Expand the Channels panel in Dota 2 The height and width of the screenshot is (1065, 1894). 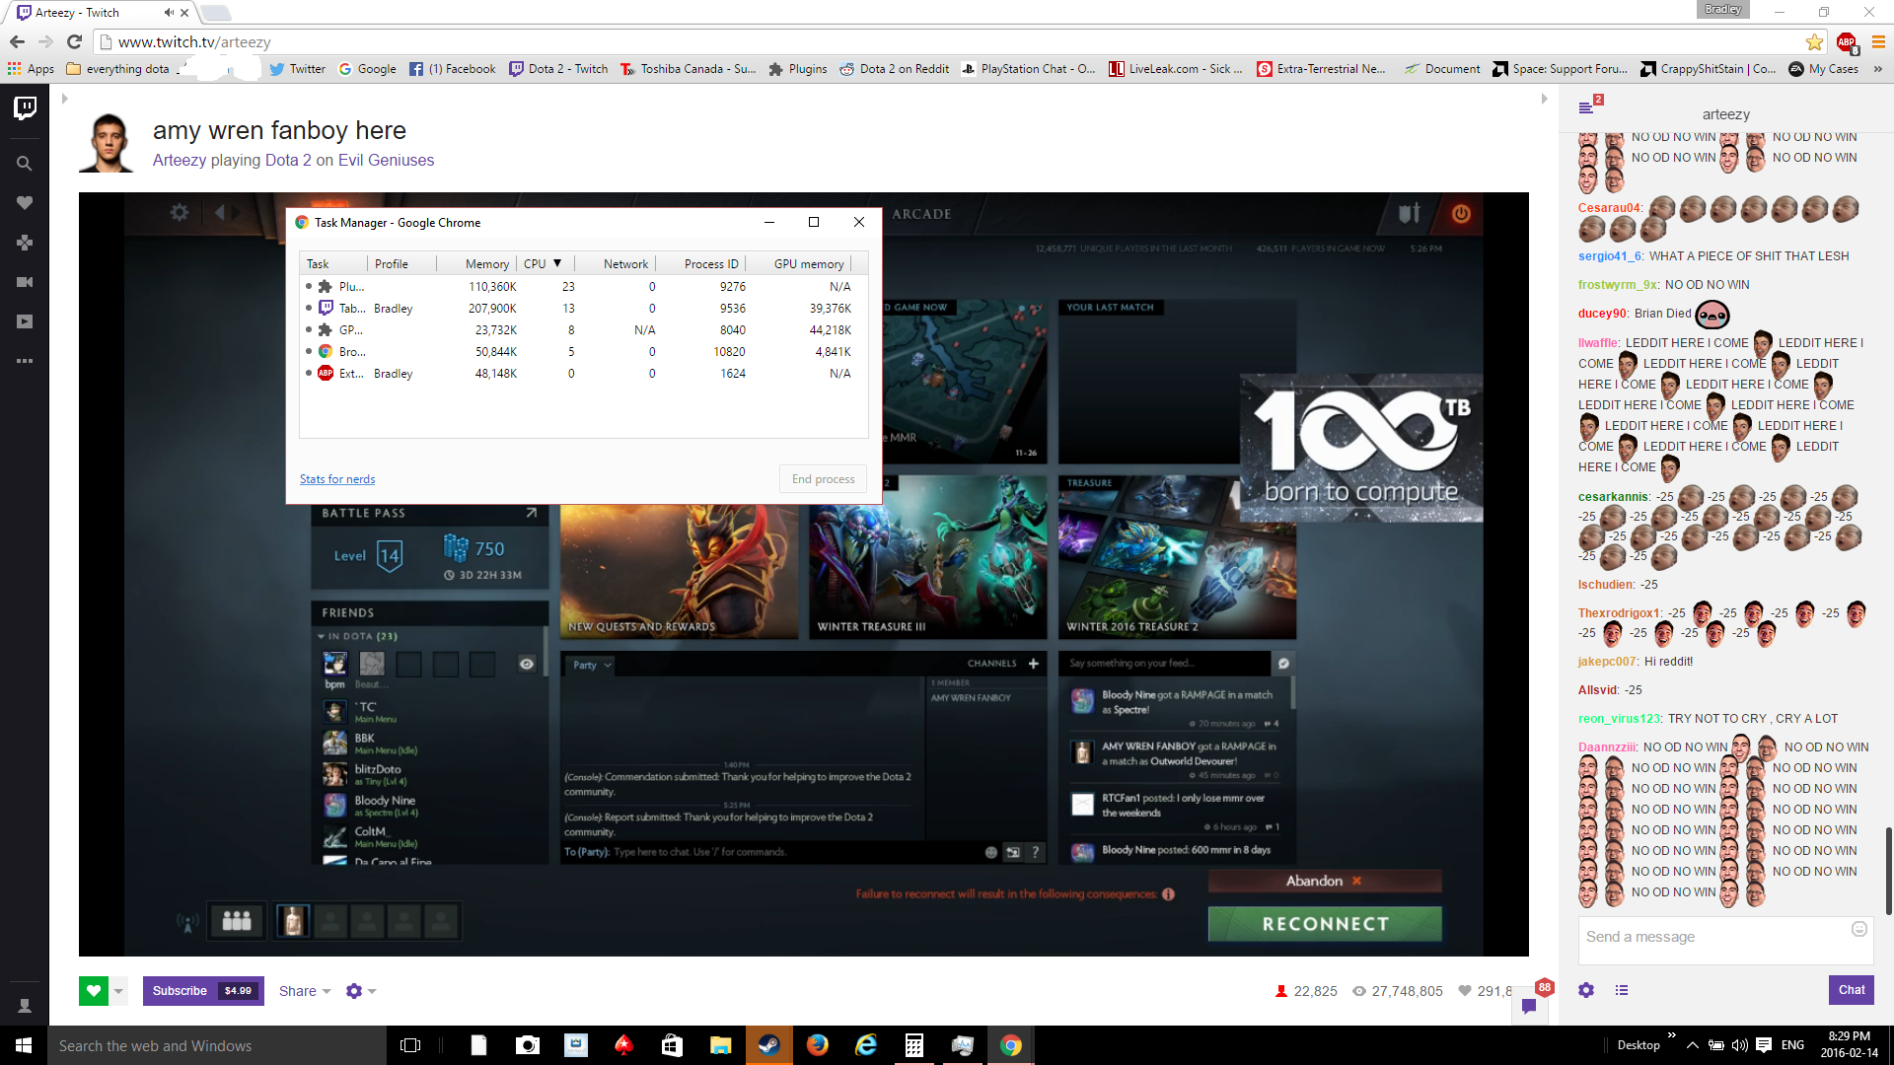click(1034, 664)
